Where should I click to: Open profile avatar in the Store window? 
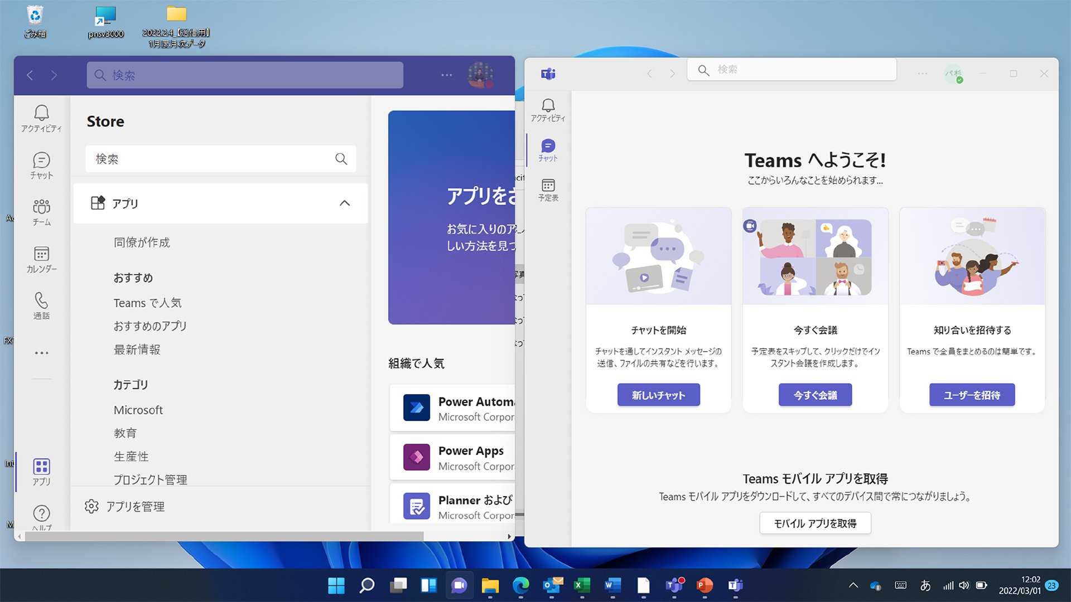(480, 75)
